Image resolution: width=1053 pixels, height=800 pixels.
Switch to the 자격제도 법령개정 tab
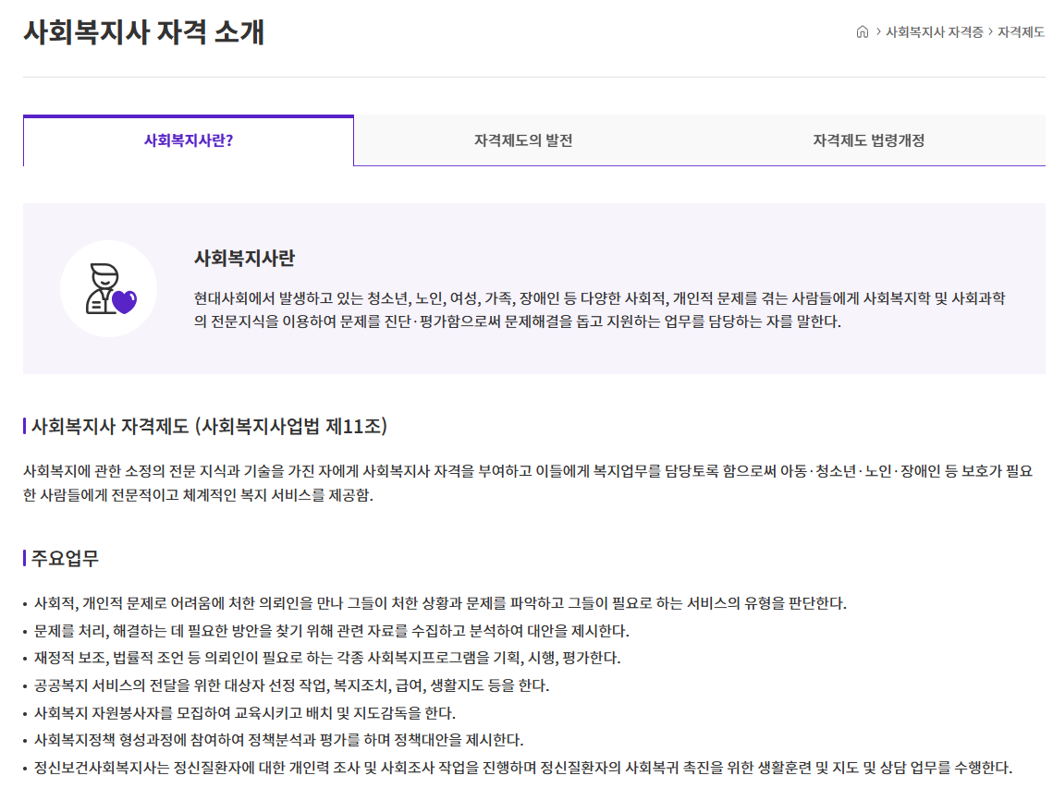868,141
